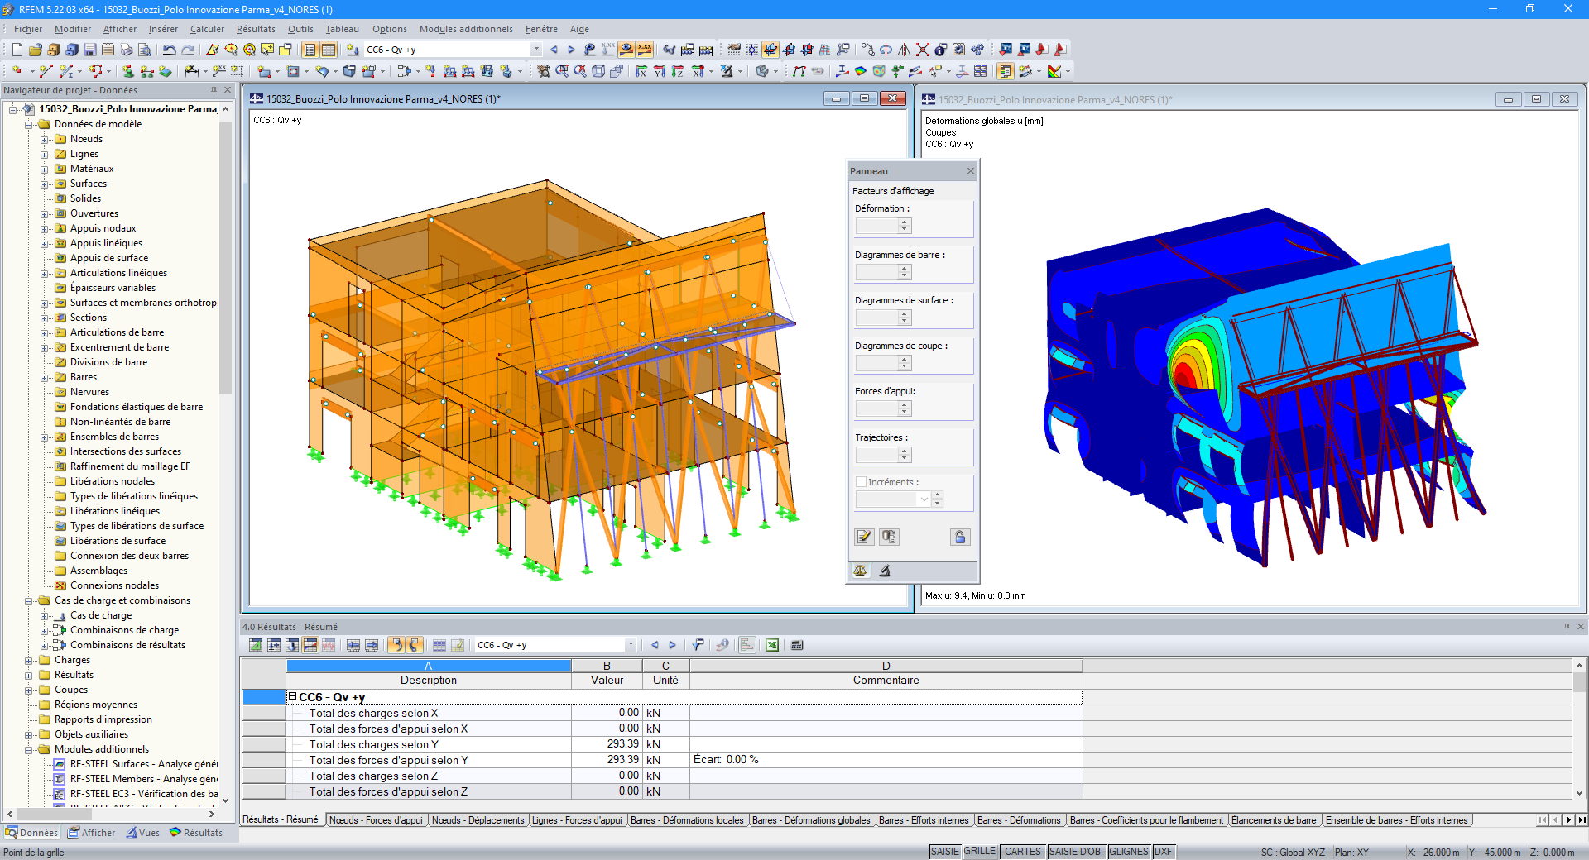
Task: Expand the Nœuds tree node
Action: coord(45,140)
